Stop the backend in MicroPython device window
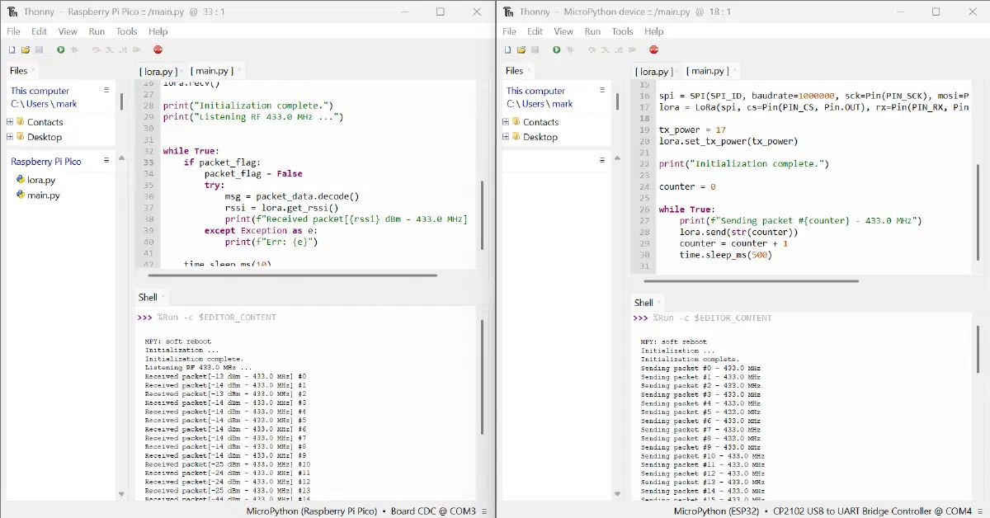 coord(653,50)
